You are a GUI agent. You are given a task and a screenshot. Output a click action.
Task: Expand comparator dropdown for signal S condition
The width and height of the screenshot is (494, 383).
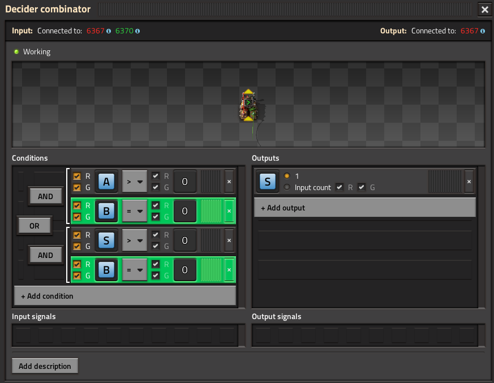coord(135,240)
